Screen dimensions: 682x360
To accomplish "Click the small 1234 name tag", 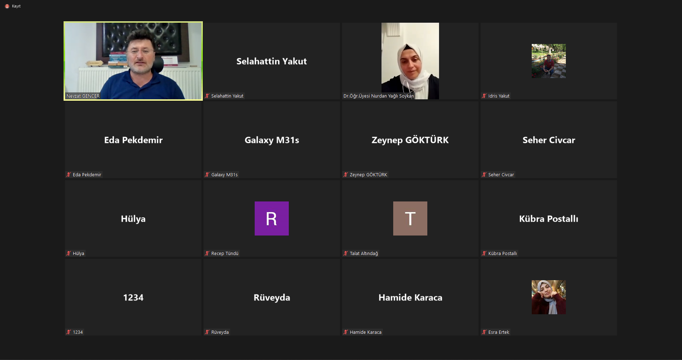I will tap(78, 332).
